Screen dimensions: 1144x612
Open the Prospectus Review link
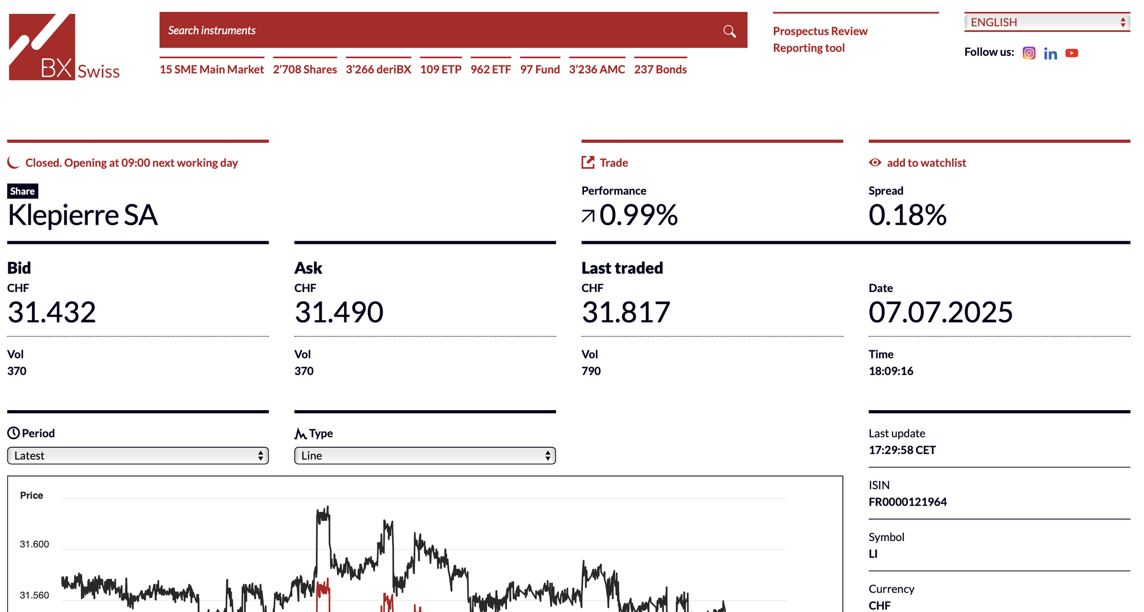click(x=820, y=31)
